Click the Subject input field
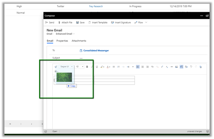Image resolution: width=214 pixels, height=139 pixels. (136, 58)
